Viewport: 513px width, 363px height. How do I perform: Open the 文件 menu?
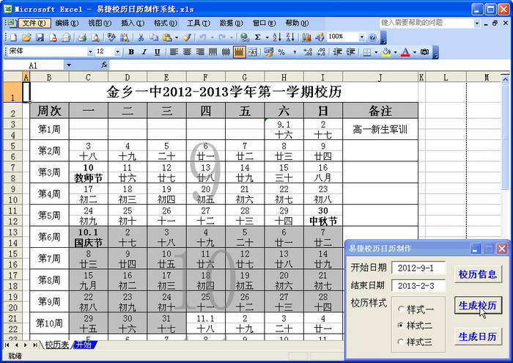click(x=34, y=23)
